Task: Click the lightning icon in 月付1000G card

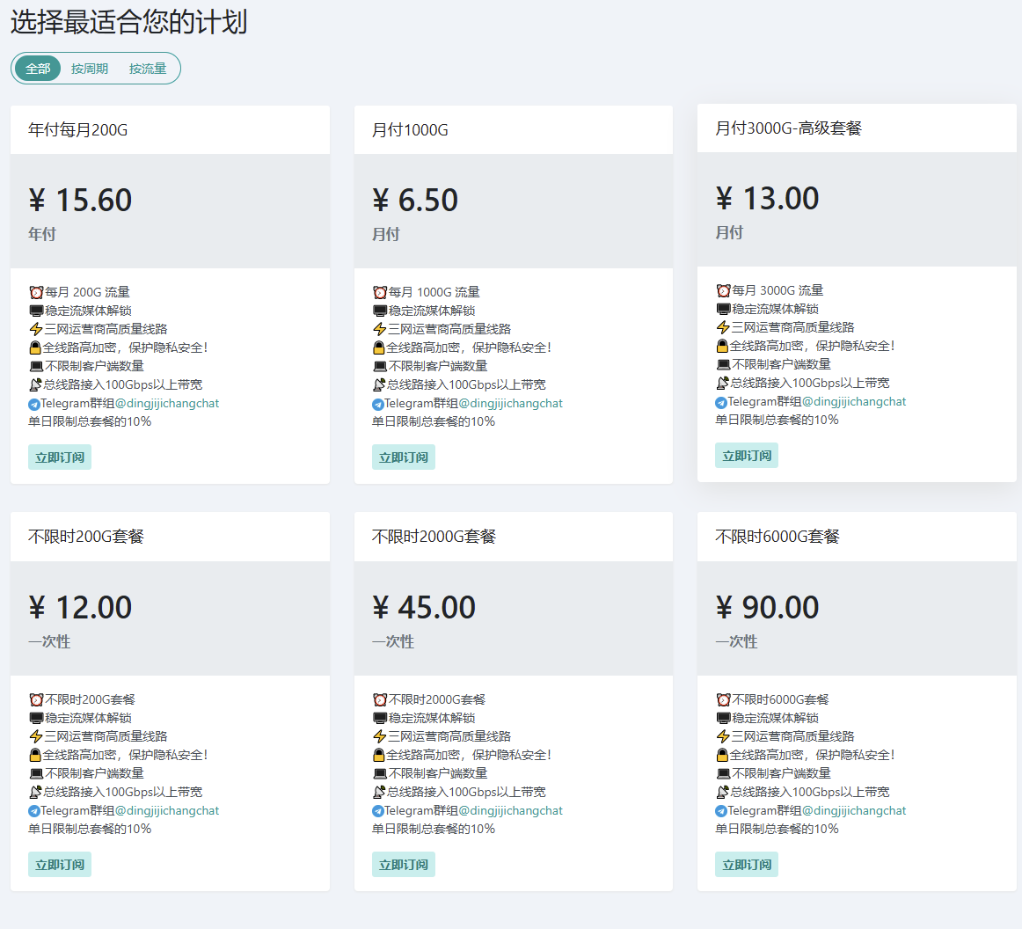Action: pyautogui.click(x=379, y=329)
